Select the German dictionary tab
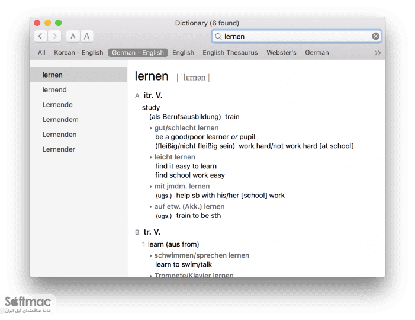Image resolution: width=415 pixels, height=320 pixels. tap(317, 53)
